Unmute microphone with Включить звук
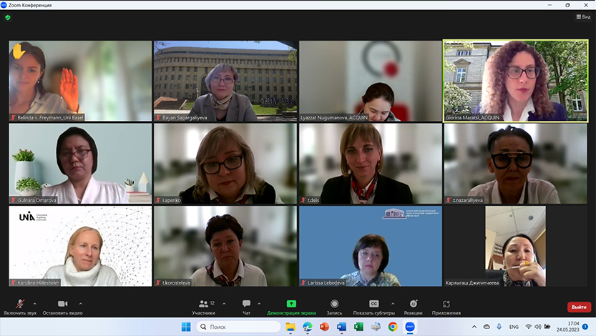Screen dimensions: 596x336 19,305
